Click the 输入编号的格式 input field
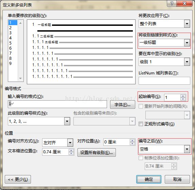The image size is (195, 190). tap(57, 104)
